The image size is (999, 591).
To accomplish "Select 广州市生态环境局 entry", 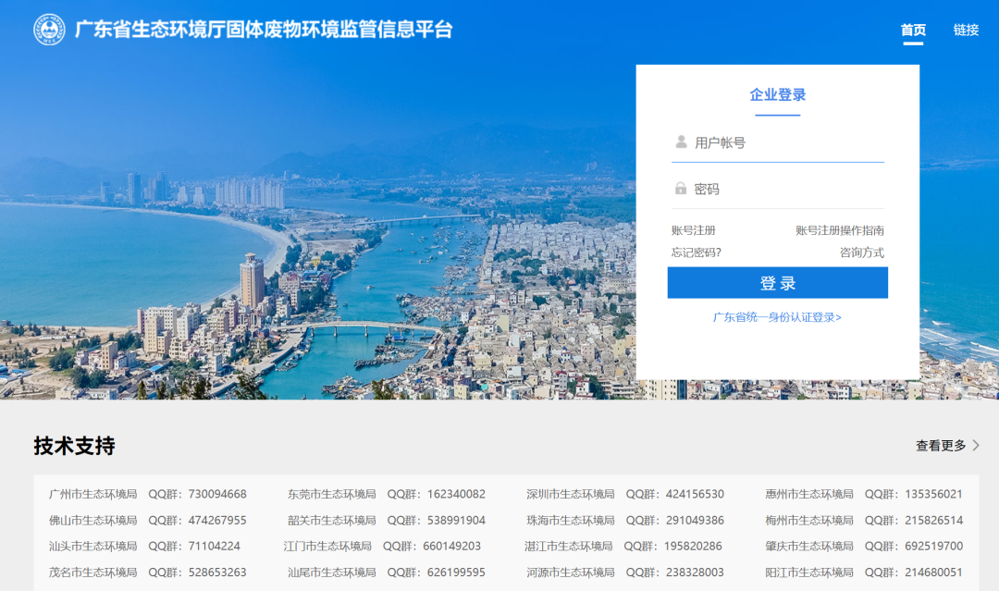I will point(93,494).
